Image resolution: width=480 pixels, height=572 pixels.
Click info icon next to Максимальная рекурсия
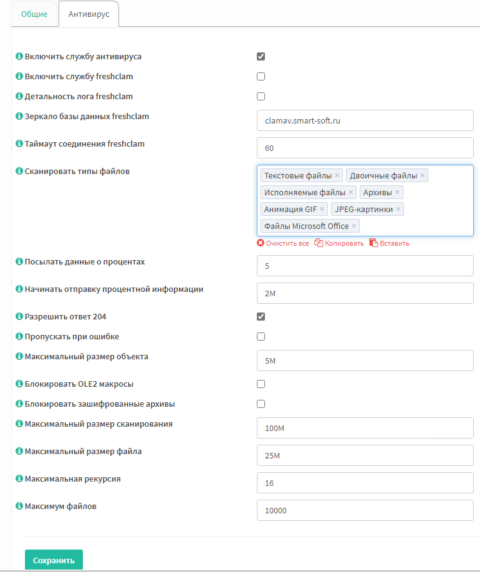19,478
